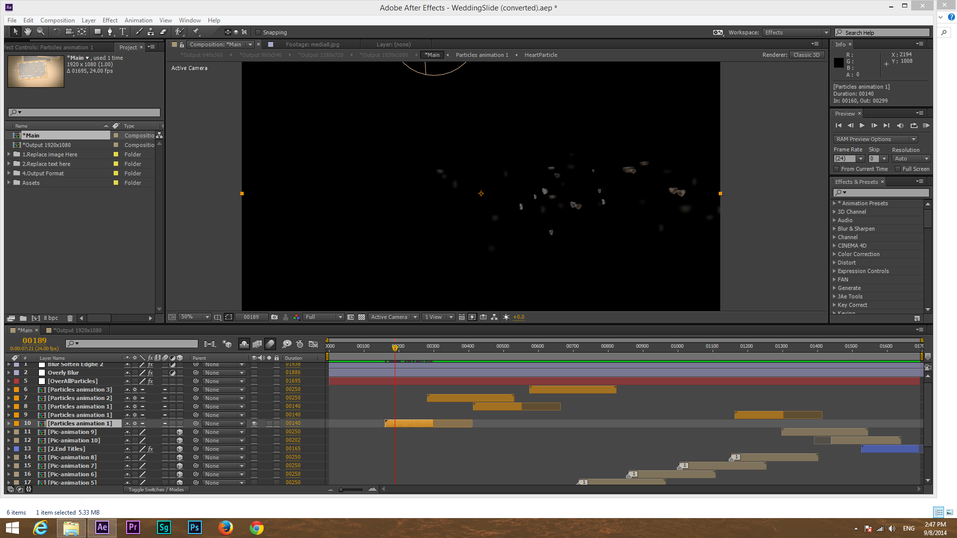This screenshot has width=957, height=538.
Task: Select the Rectangle shape tool
Action: pos(98,32)
